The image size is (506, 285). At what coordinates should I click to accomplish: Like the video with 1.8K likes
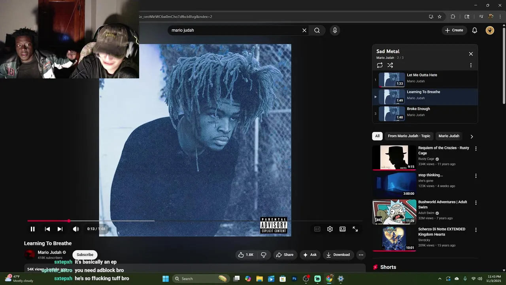[x=245, y=255]
